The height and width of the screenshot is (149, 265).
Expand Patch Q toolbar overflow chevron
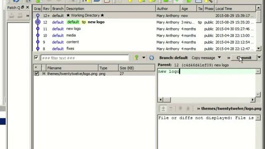(x=28, y=16)
